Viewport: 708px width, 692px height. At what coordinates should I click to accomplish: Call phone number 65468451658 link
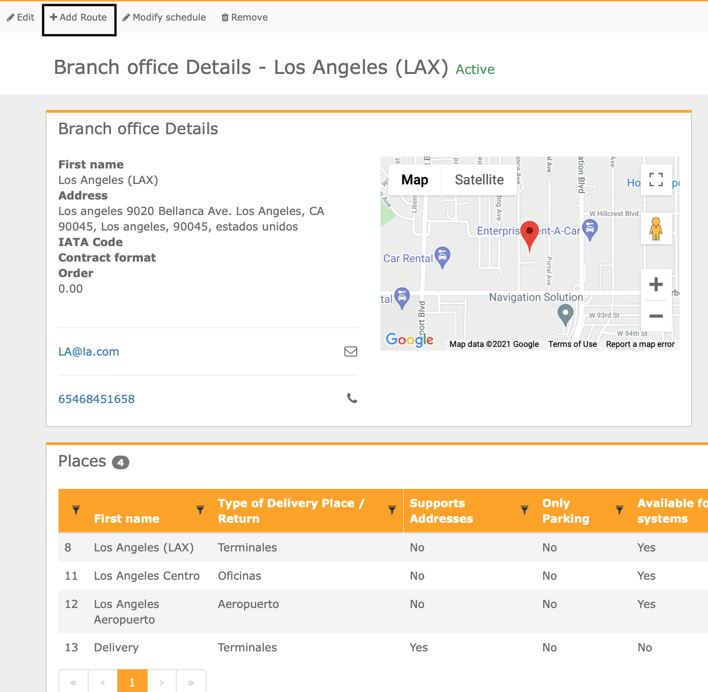[x=96, y=399]
